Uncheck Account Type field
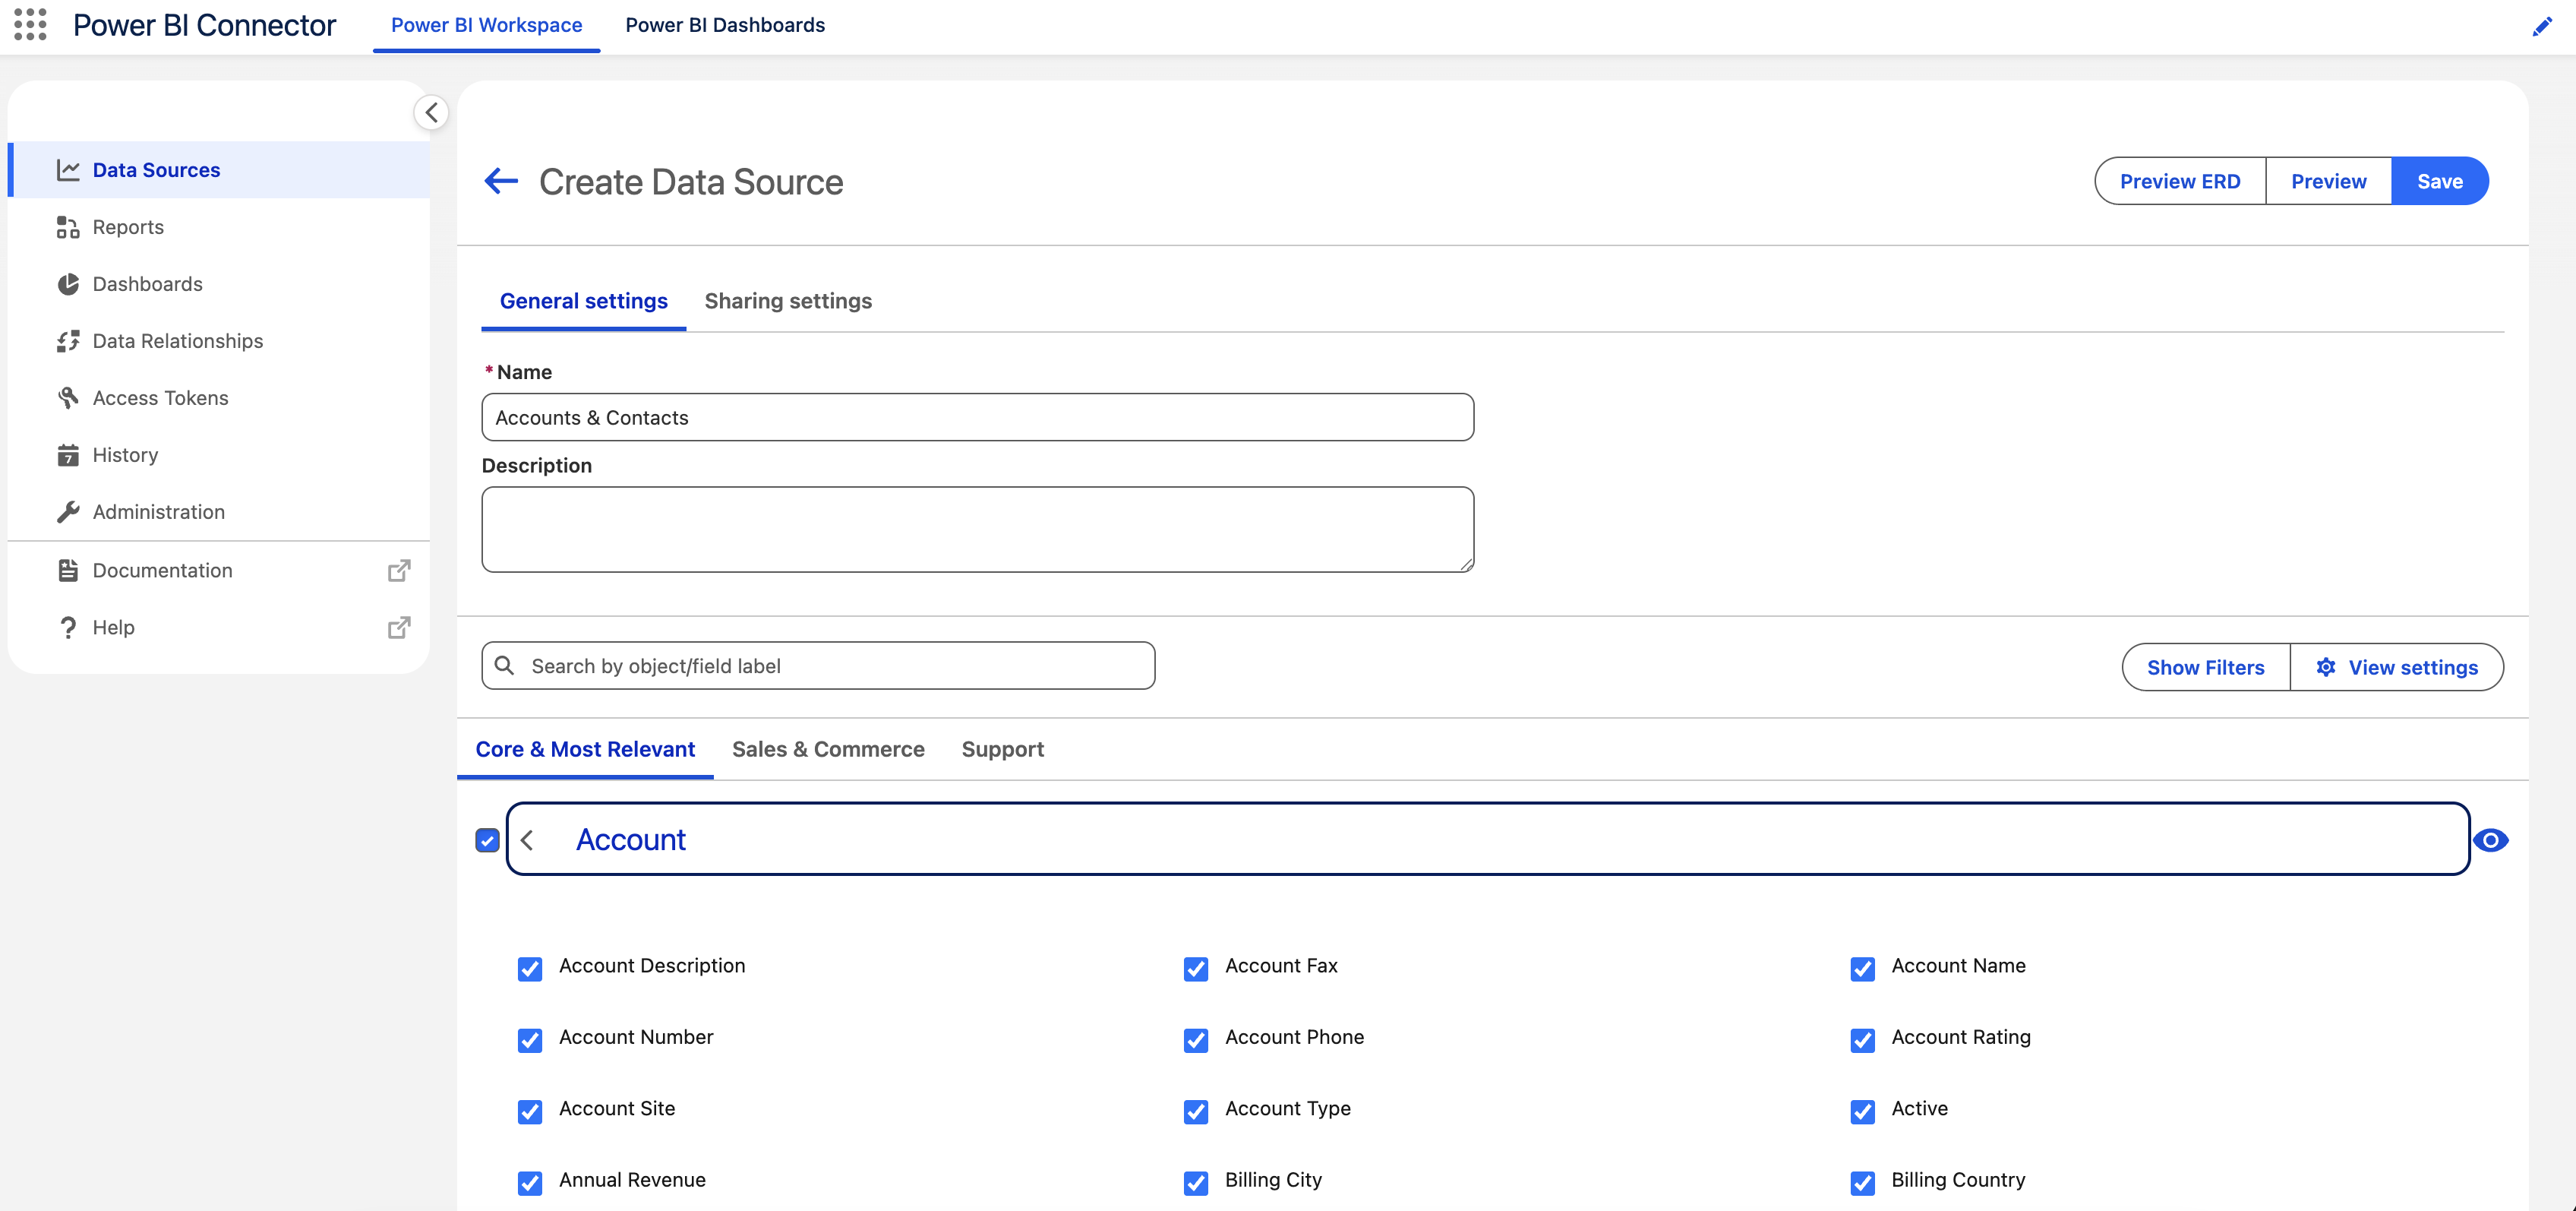Image resolution: width=2576 pixels, height=1211 pixels. 1196,1112
